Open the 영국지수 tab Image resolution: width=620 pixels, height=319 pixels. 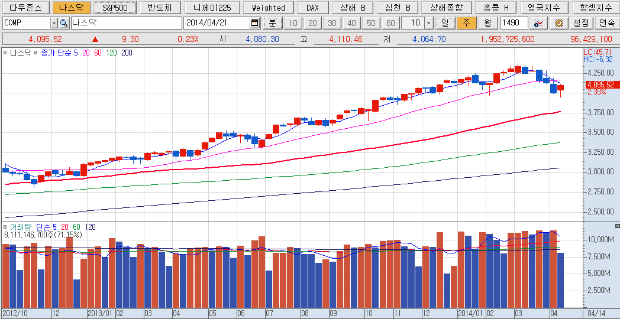544,8
